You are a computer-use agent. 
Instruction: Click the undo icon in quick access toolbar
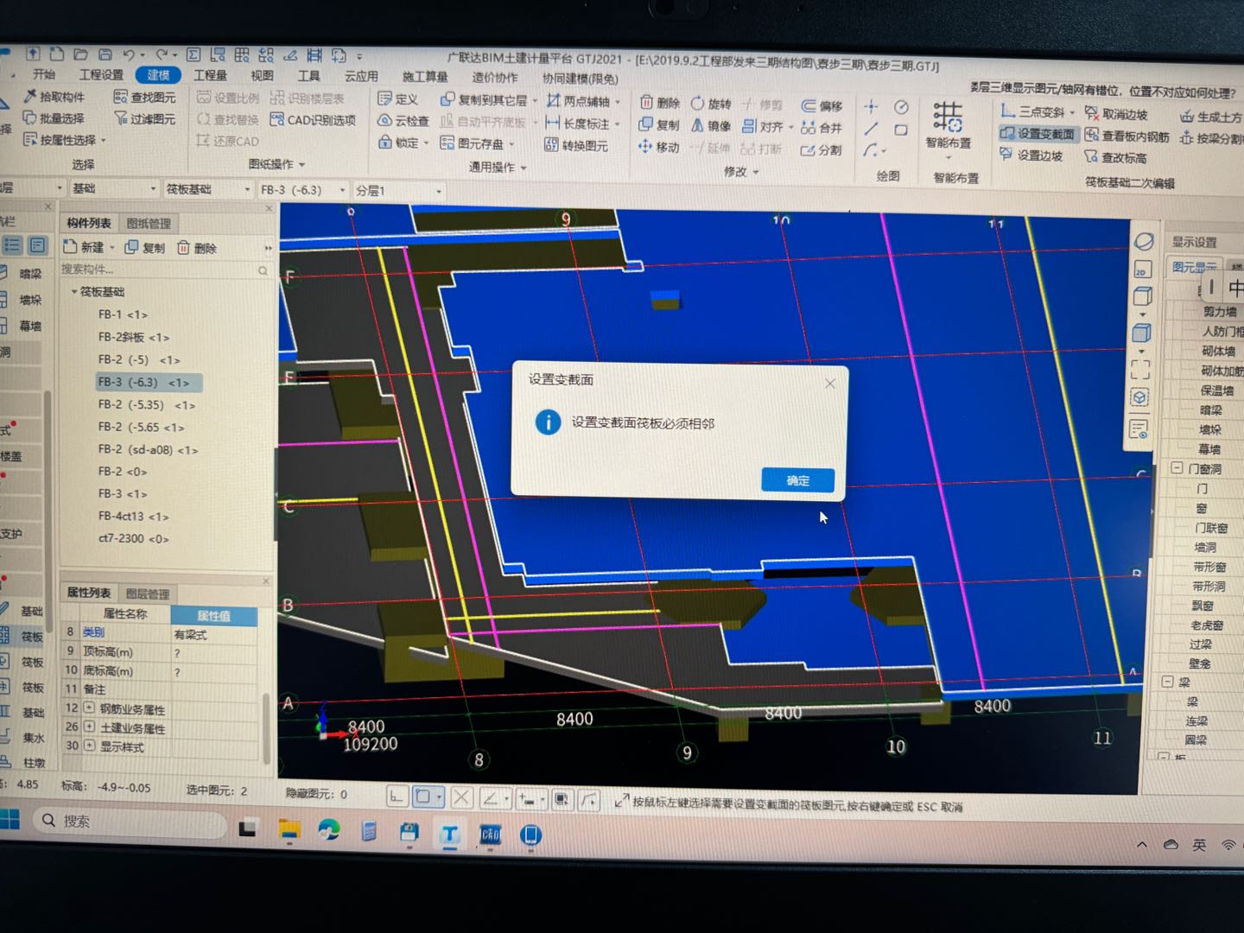click(x=129, y=54)
